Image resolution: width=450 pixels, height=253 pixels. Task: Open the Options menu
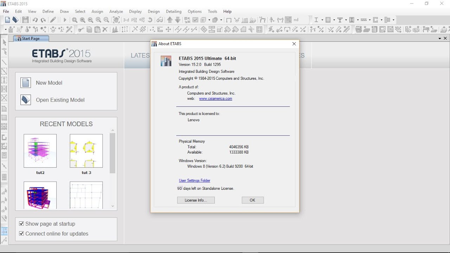coord(195,12)
